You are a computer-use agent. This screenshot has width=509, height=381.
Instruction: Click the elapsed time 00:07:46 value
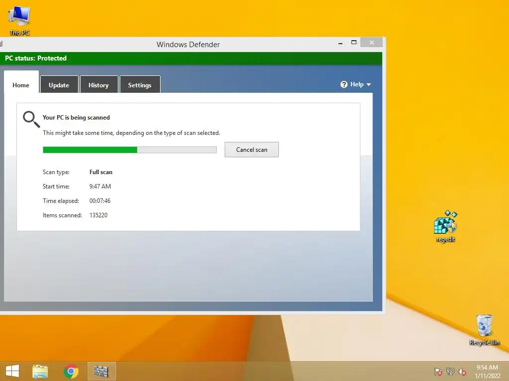(100, 201)
